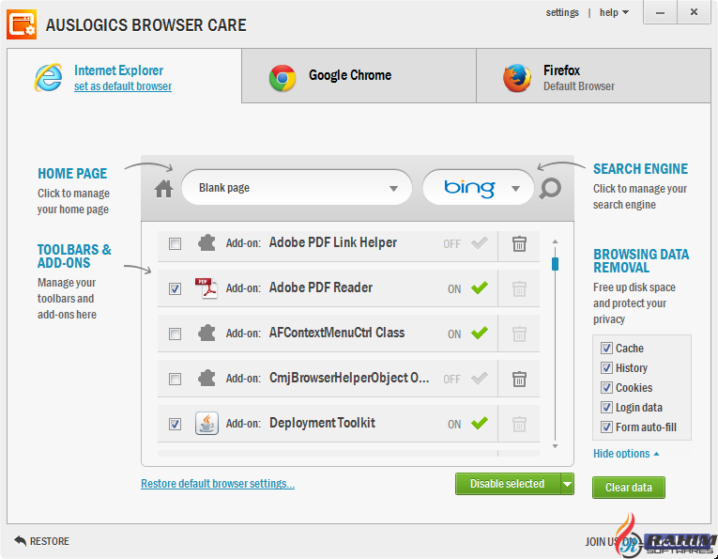718x559 pixels.
Task: Toggle the Login data checkbox
Action: [606, 408]
